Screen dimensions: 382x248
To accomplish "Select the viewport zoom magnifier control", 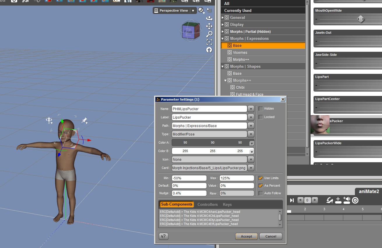I will click(x=209, y=34).
